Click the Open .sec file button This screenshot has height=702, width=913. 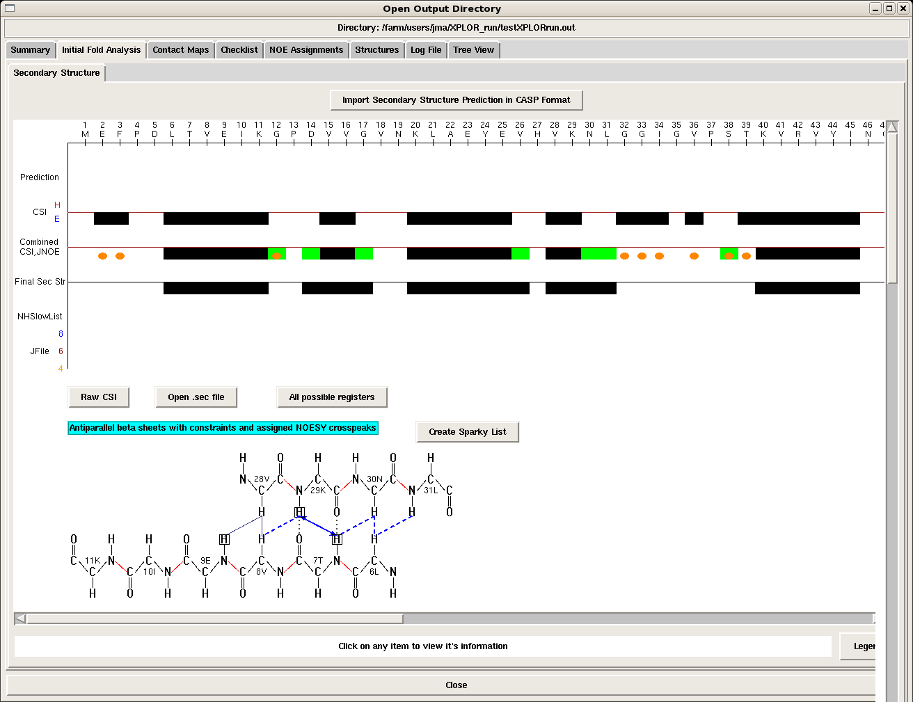pos(196,397)
